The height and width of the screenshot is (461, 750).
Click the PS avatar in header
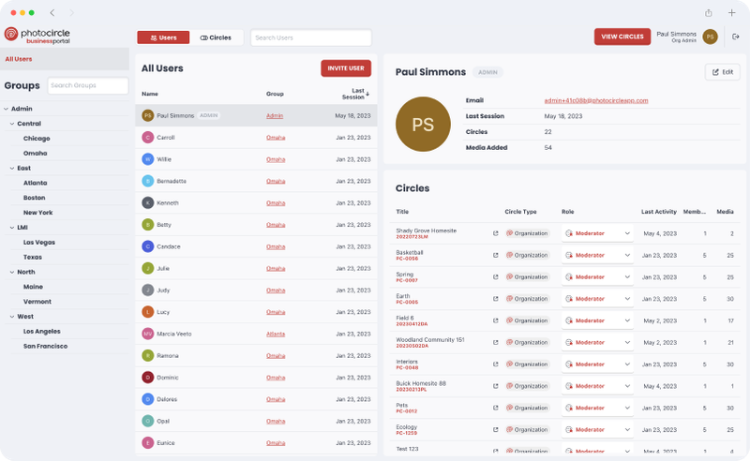pyautogui.click(x=711, y=37)
